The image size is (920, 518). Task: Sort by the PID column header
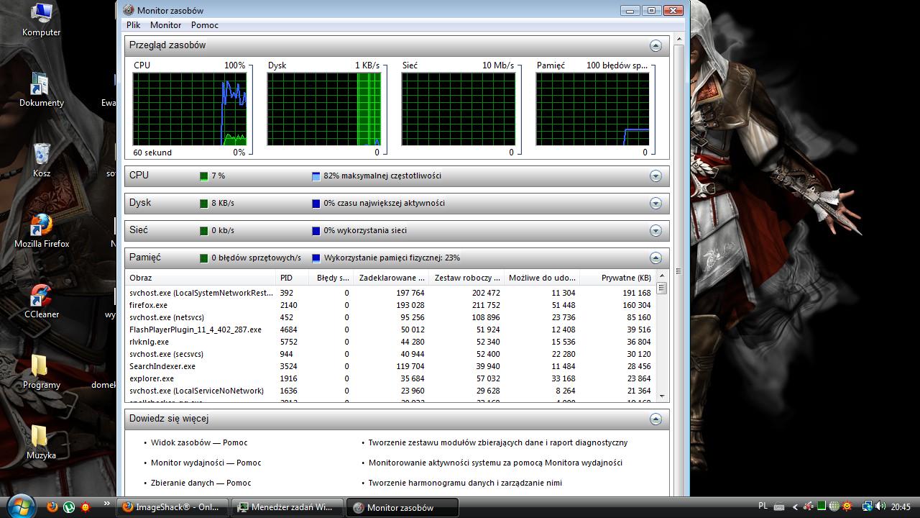tap(293, 278)
